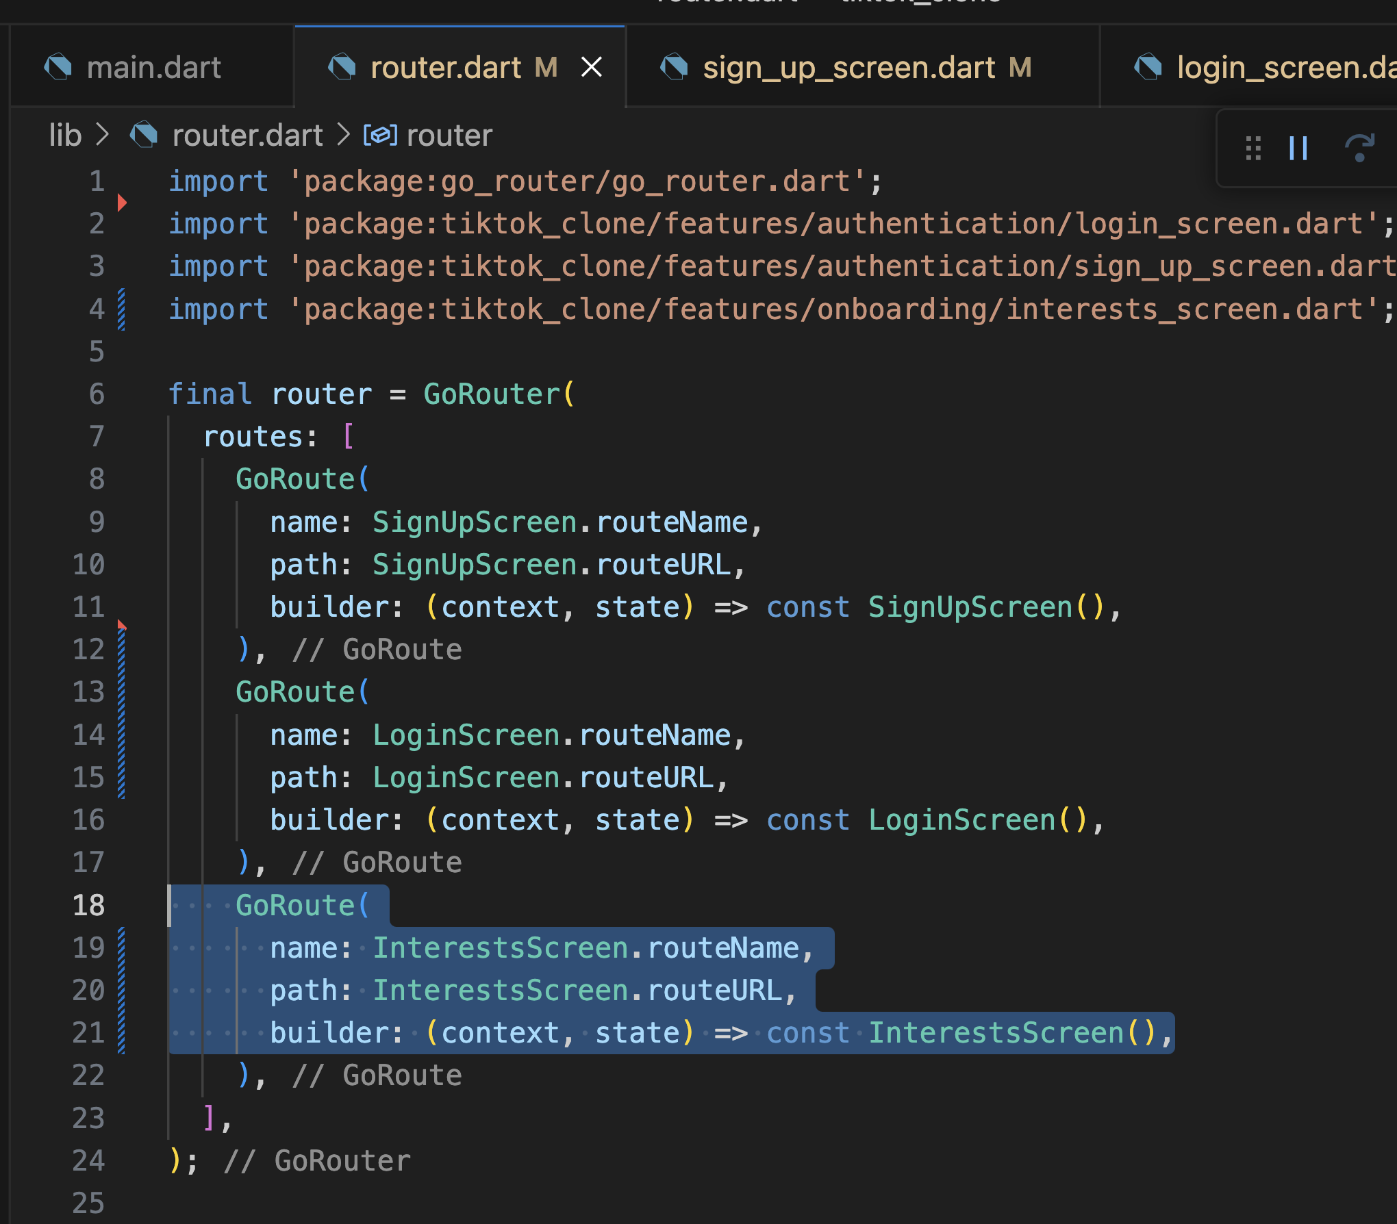Image resolution: width=1397 pixels, height=1224 pixels.
Task: Pause the debug session
Action: click(x=1298, y=148)
